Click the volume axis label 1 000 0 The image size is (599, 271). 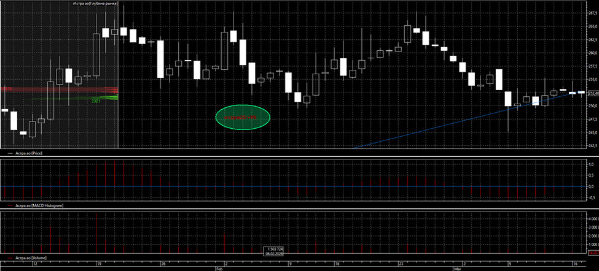point(593,244)
